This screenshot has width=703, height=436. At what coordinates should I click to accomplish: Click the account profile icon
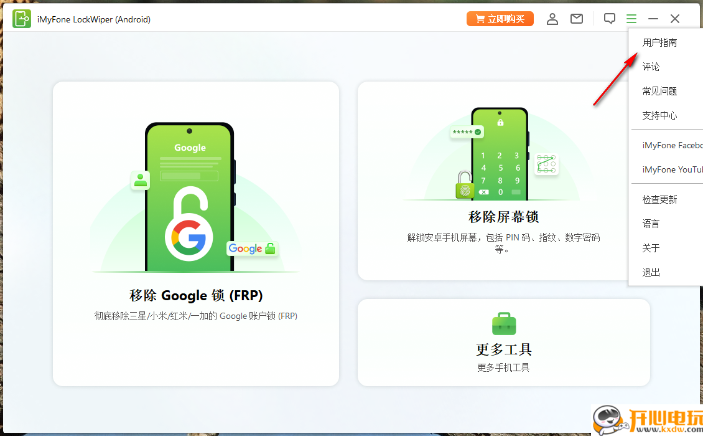tap(552, 19)
